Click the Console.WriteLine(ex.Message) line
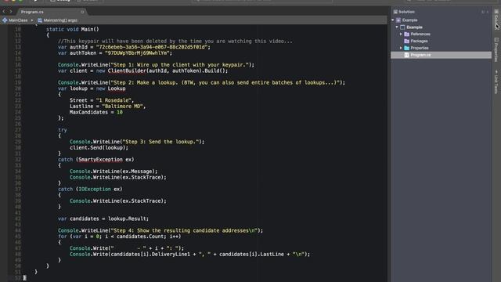The width and height of the screenshot is (501, 282). tap(114, 171)
